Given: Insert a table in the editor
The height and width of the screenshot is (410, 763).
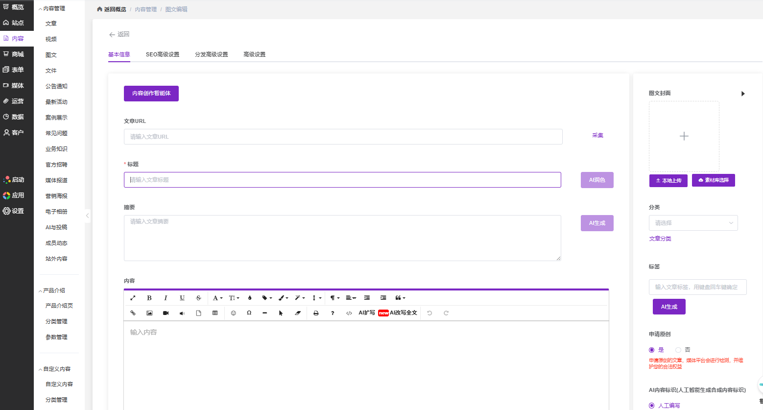Looking at the screenshot, I should point(215,313).
